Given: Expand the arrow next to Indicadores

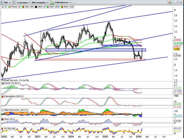Looking at the screenshot, I should point(70,2).
